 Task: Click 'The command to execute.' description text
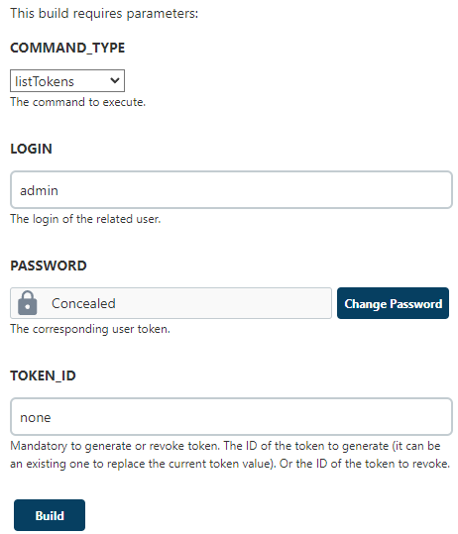pyautogui.click(x=77, y=102)
